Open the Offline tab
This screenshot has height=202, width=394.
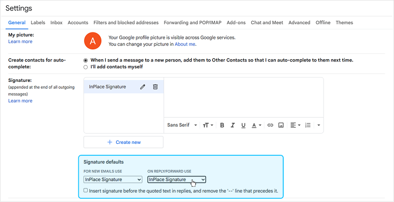(323, 23)
